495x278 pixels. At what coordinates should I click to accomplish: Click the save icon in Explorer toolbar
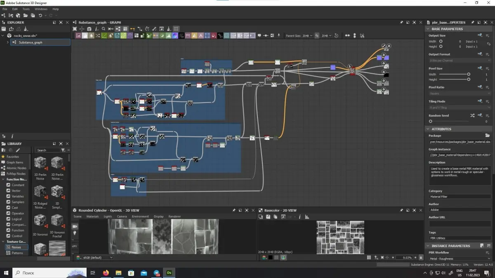tap(4, 29)
